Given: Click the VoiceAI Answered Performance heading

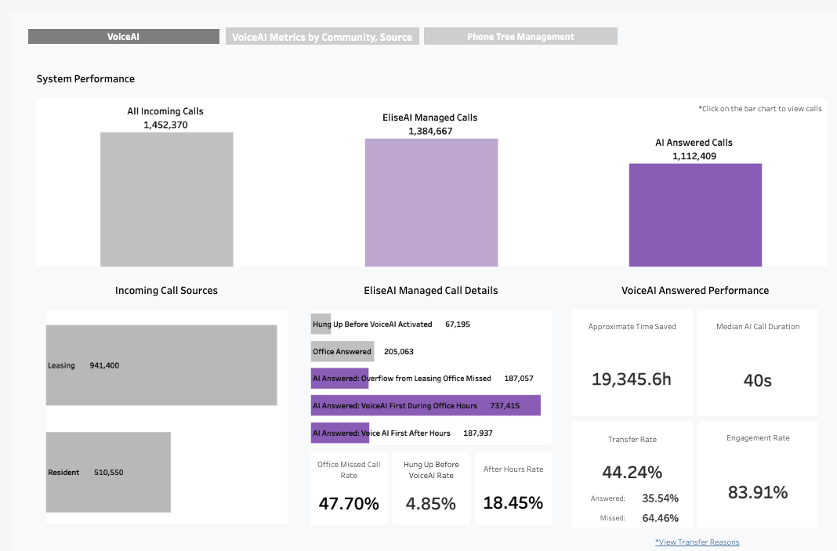Looking at the screenshot, I should coord(695,291).
